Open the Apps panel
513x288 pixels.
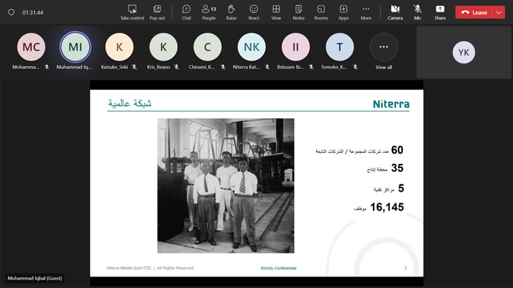343,12
